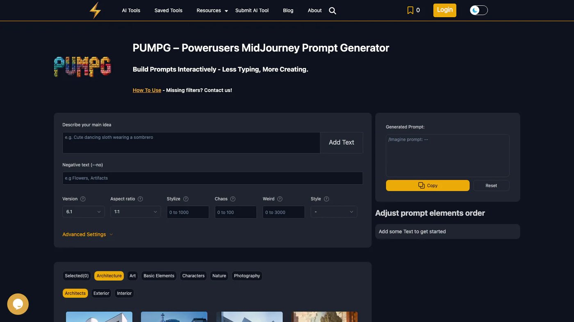Select the Interior subcategory
574x322 pixels.
(124, 293)
